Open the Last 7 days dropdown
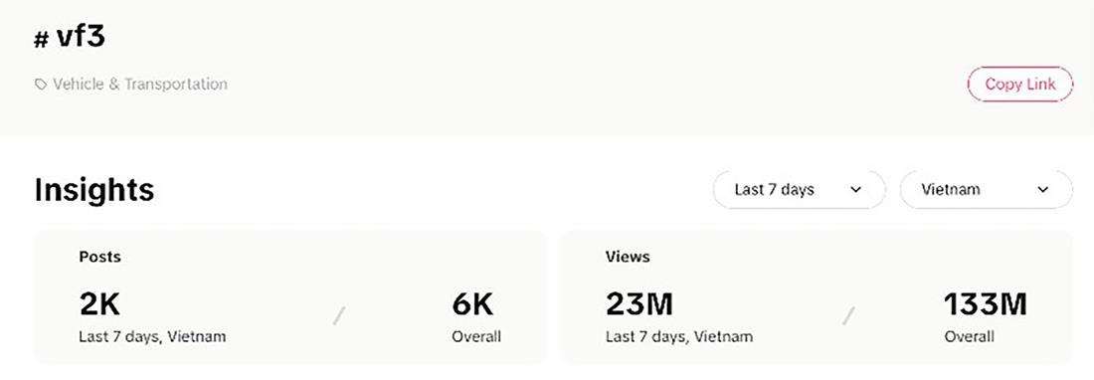 point(799,190)
